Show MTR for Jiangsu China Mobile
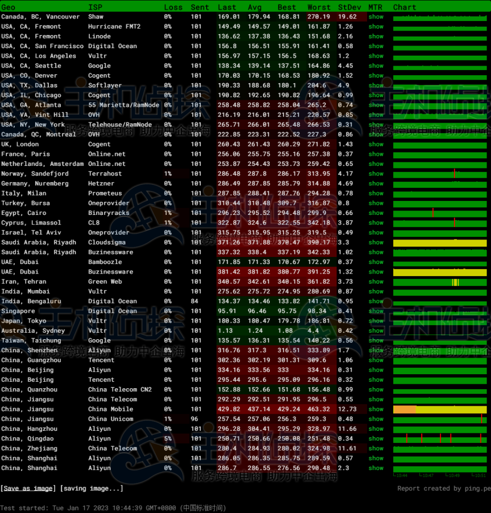 pyautogui.click(x=376, y=409)
